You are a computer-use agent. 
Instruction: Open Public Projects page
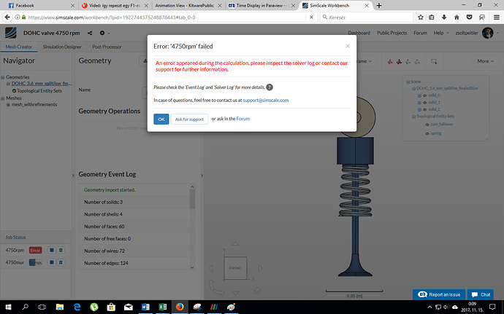(392, 33)
